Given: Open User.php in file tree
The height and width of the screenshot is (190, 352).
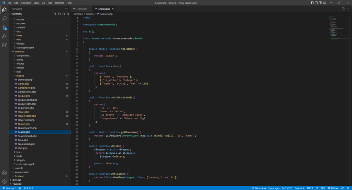Looking at the screenshot, I should pyautogui.click(x=40, y=148).
